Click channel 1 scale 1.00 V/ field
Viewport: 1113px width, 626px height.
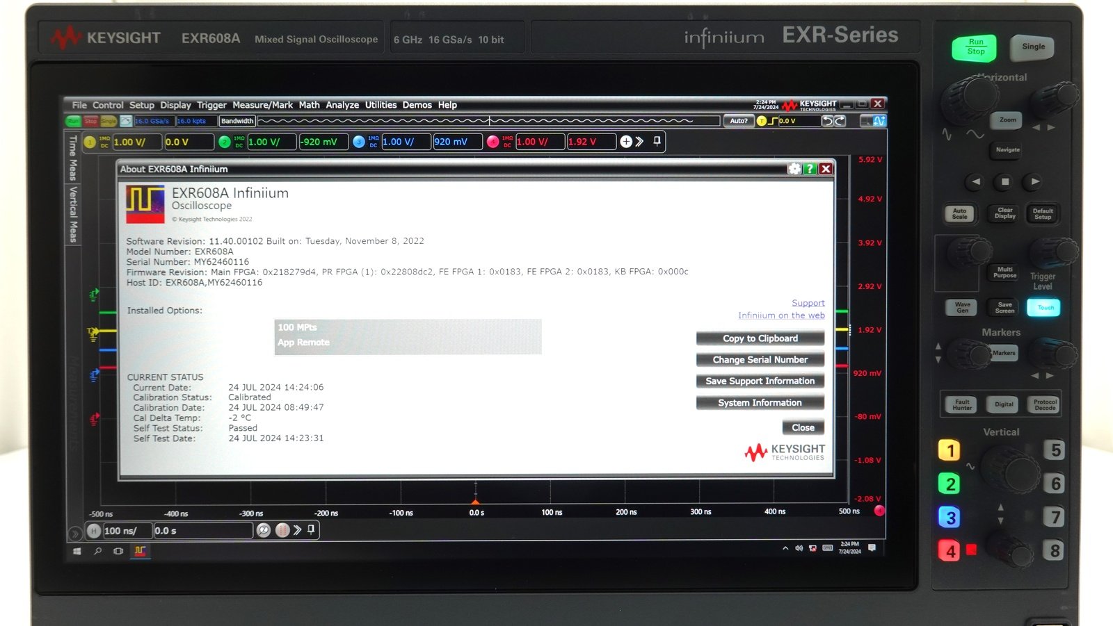[x=137, y=142]
